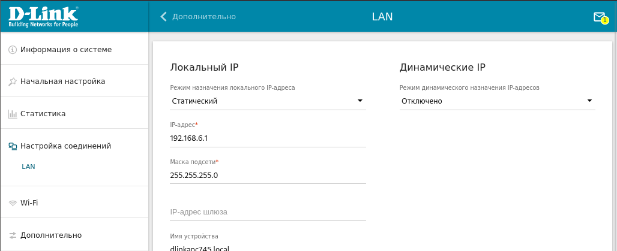Click the yellow notification badge showing 1

click(x=605, y=21)
